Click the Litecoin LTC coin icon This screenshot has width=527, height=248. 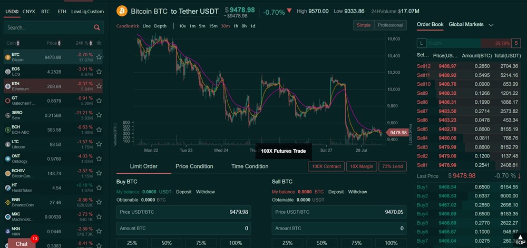7,144
